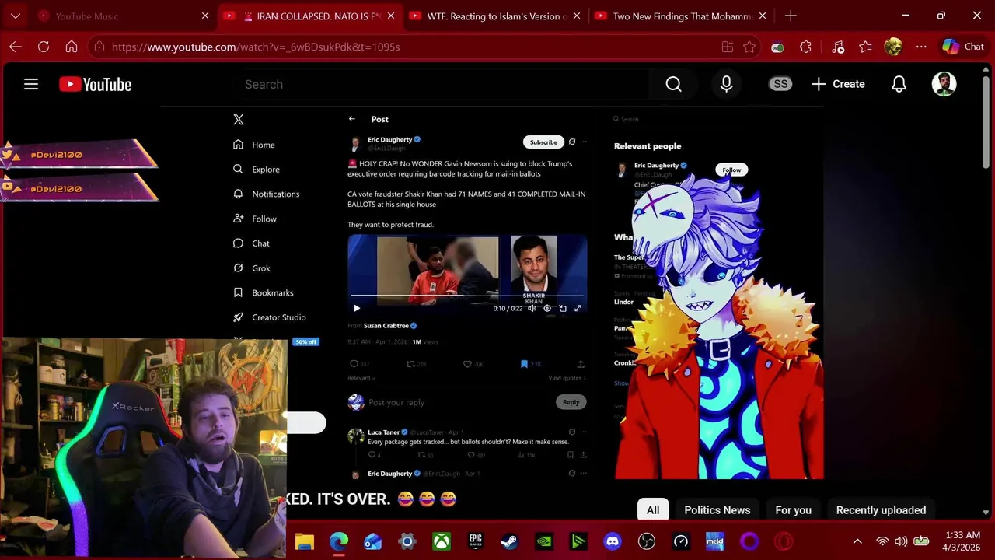Viewport: 995px width, 560px height.
Task: Open OBS Studio from the taskbar
Action: tap(647, 541)
